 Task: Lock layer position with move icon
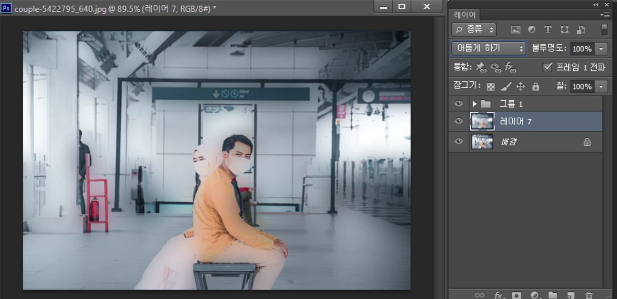(x=520, y=87)
